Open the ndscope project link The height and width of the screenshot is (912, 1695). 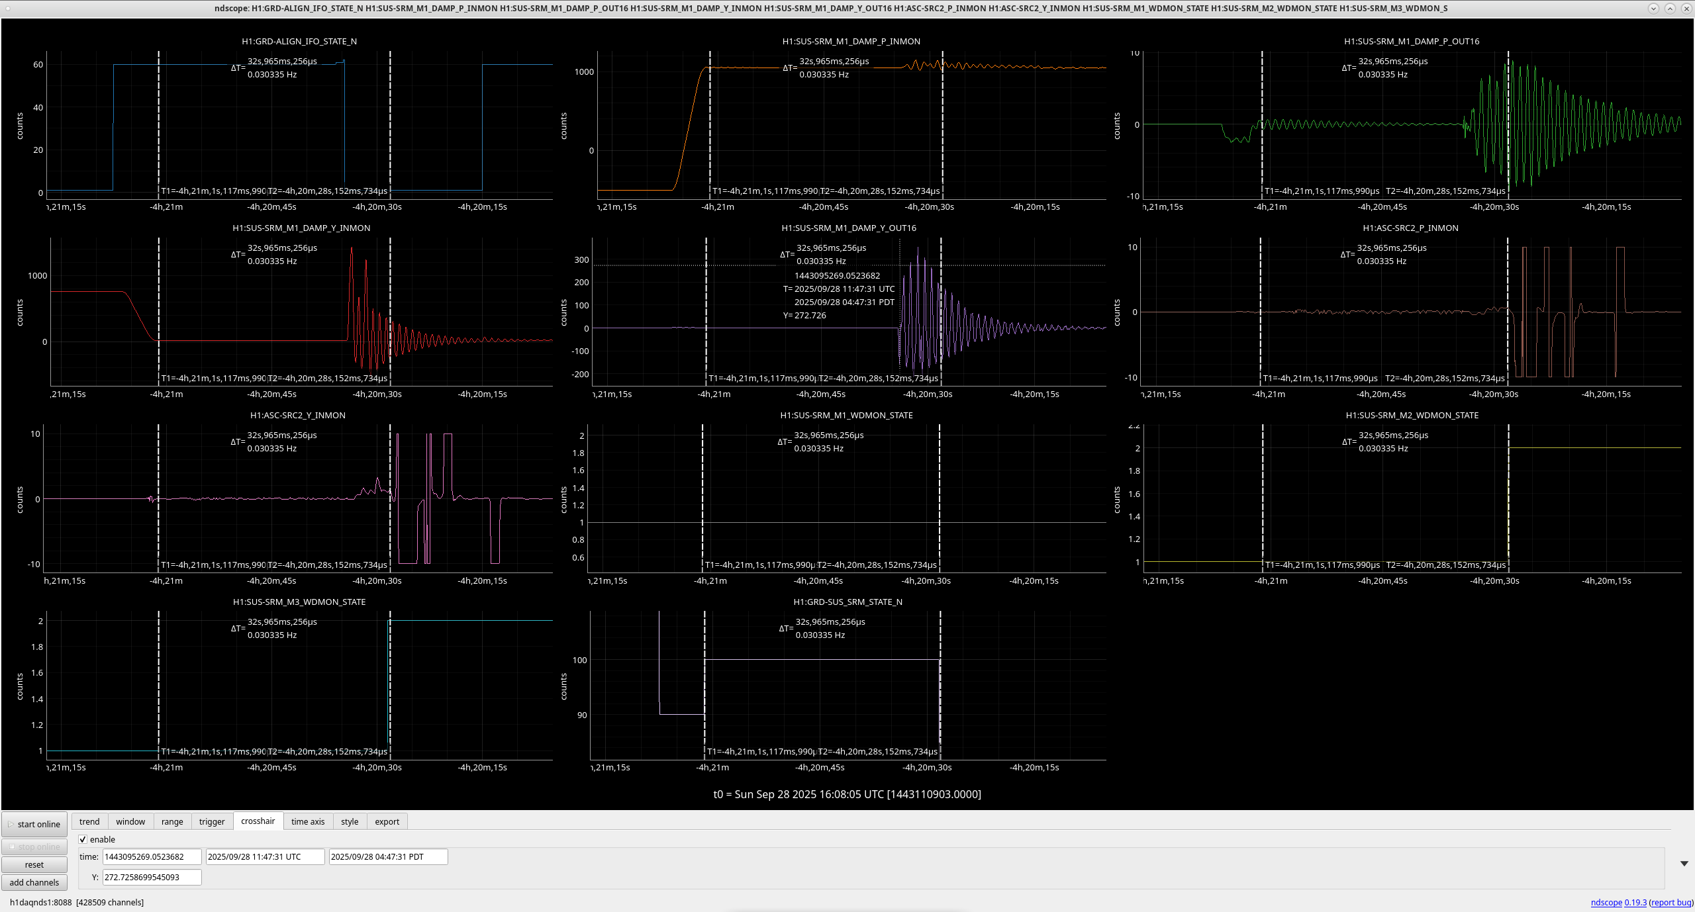pyautogui.click(x=1606, y=902)
